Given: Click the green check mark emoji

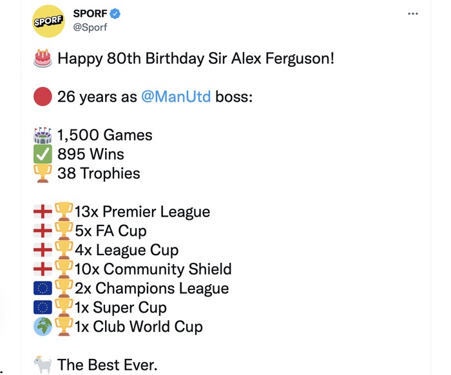Looking at the screenshot, I should (x=43, y=155).
